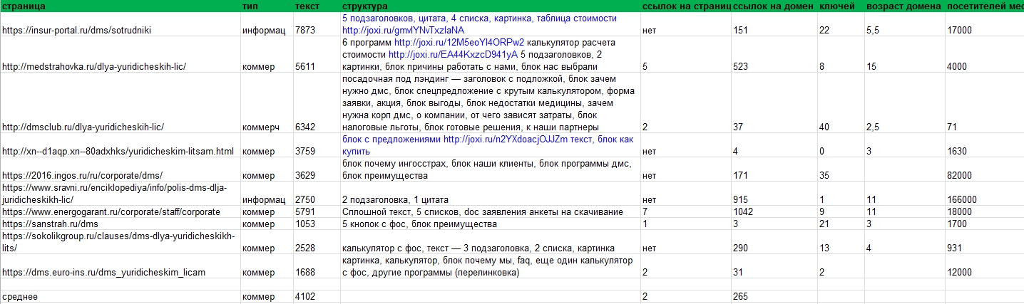Select the cell showing 2750
This screenshot has height=304, width=1024.
pyautogui.click(x=317, y=194)
